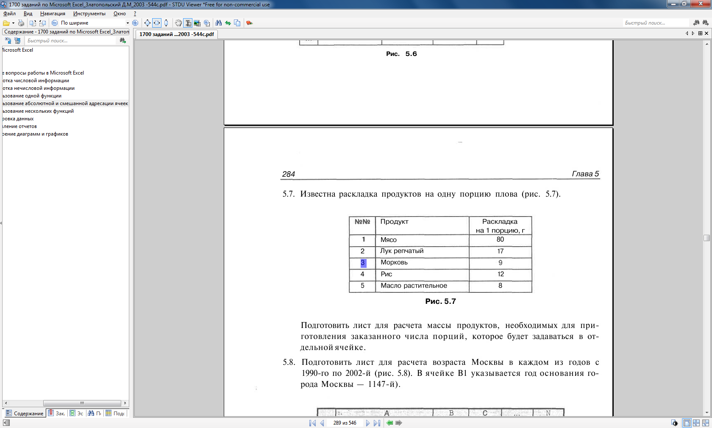Click the blue minus zoom out button
Image resolution: width=712 pixels, height=428 pixels.
(55, 23)
